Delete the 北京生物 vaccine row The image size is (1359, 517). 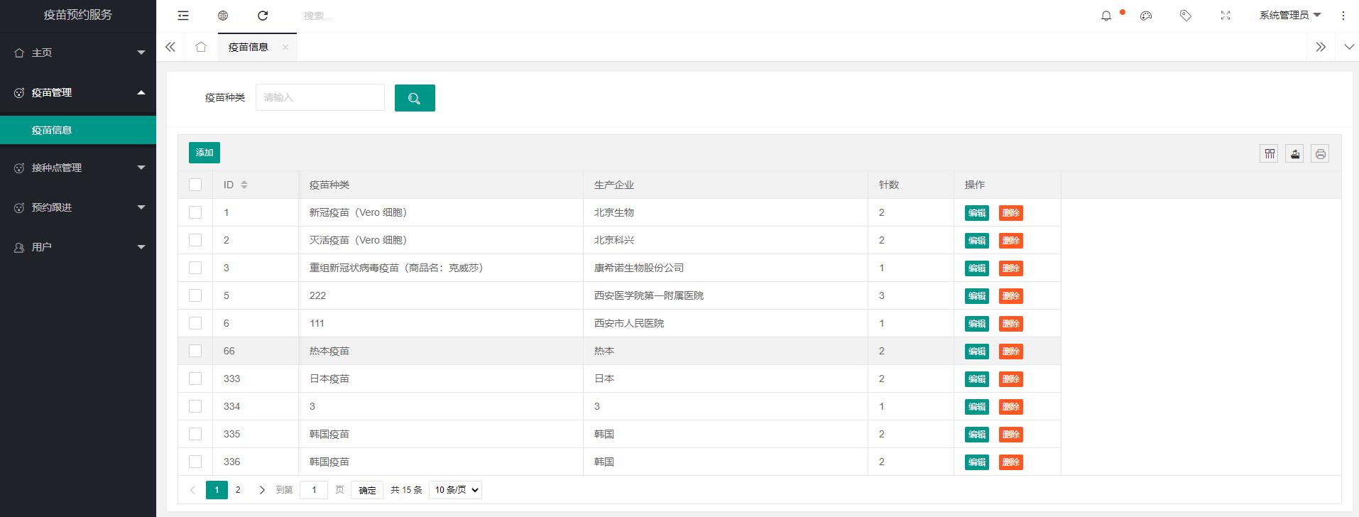(1011, 213)
